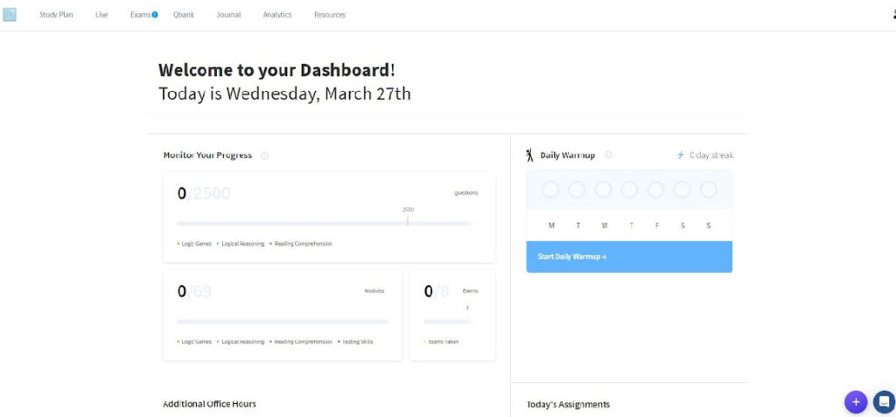Click the 0/8 exams count
The image size is (896, 417).
click(x=437, y=291)
